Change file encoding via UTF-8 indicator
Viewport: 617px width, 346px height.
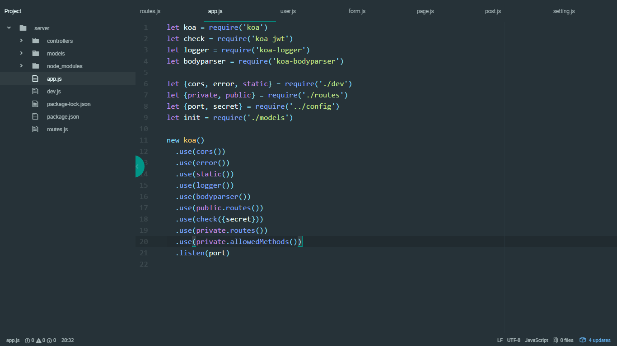pos(514,341)
